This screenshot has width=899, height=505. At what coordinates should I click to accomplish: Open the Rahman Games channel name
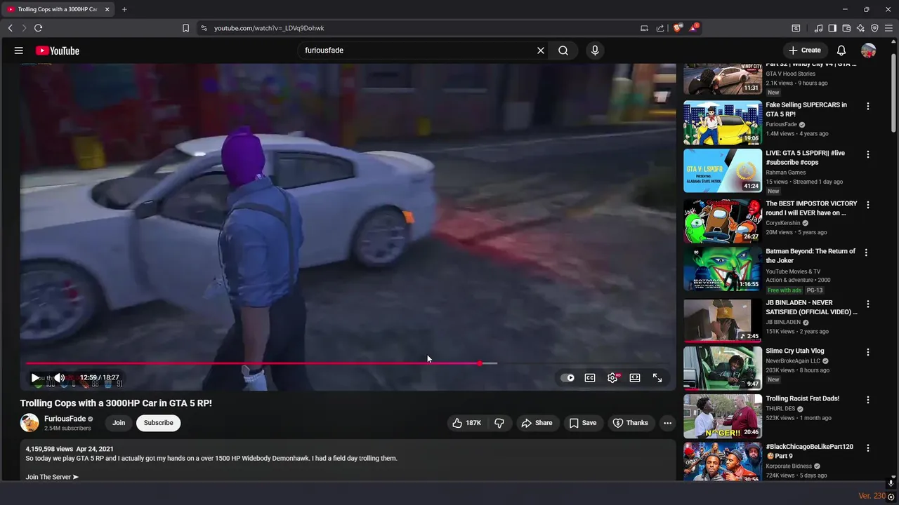click(x=786, y=173)
